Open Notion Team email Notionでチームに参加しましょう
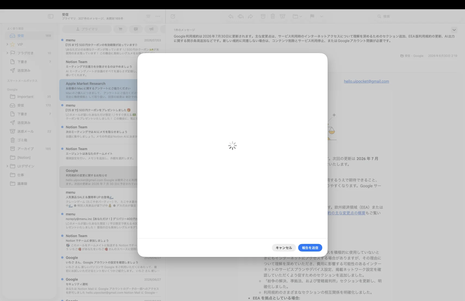 [98, 242]
